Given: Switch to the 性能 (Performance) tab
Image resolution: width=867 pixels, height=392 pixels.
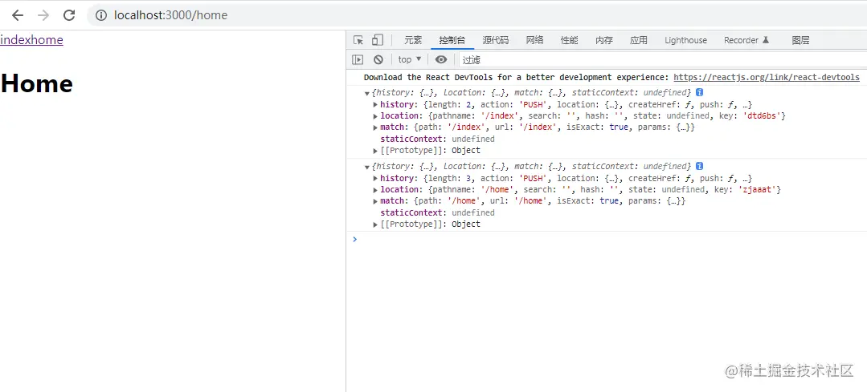Looking at the screenshot, I should click(x=570, y=40).
